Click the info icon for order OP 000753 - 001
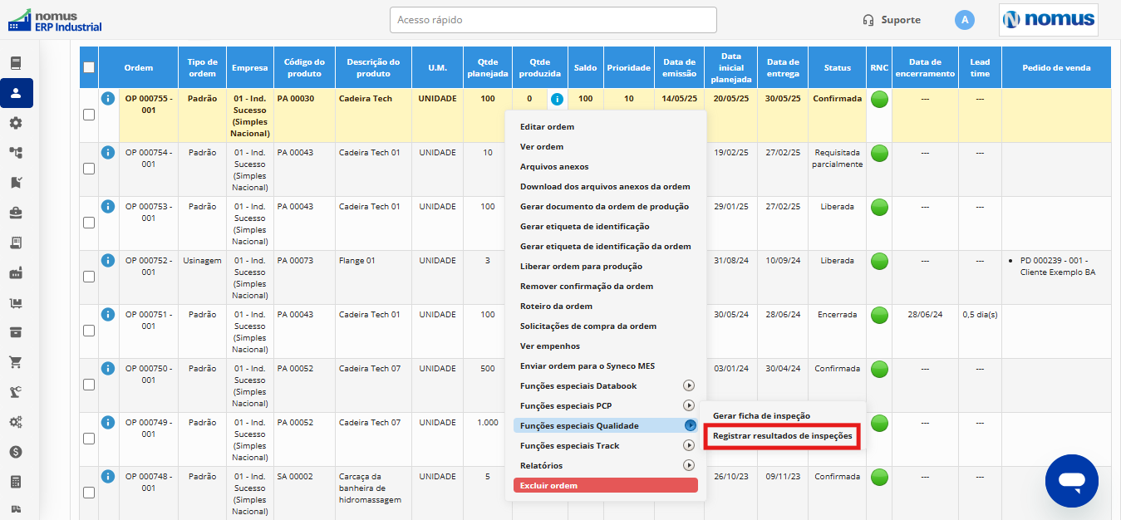This screenshot has height=520, width=1121. click(x=108, y=207)
